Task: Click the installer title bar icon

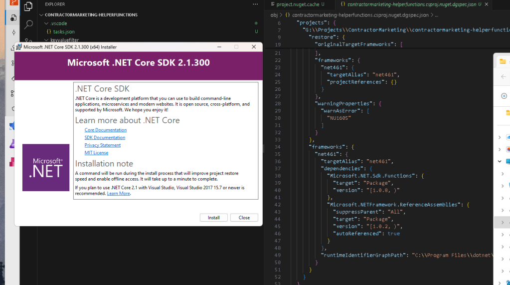Action: coord(19,47)
